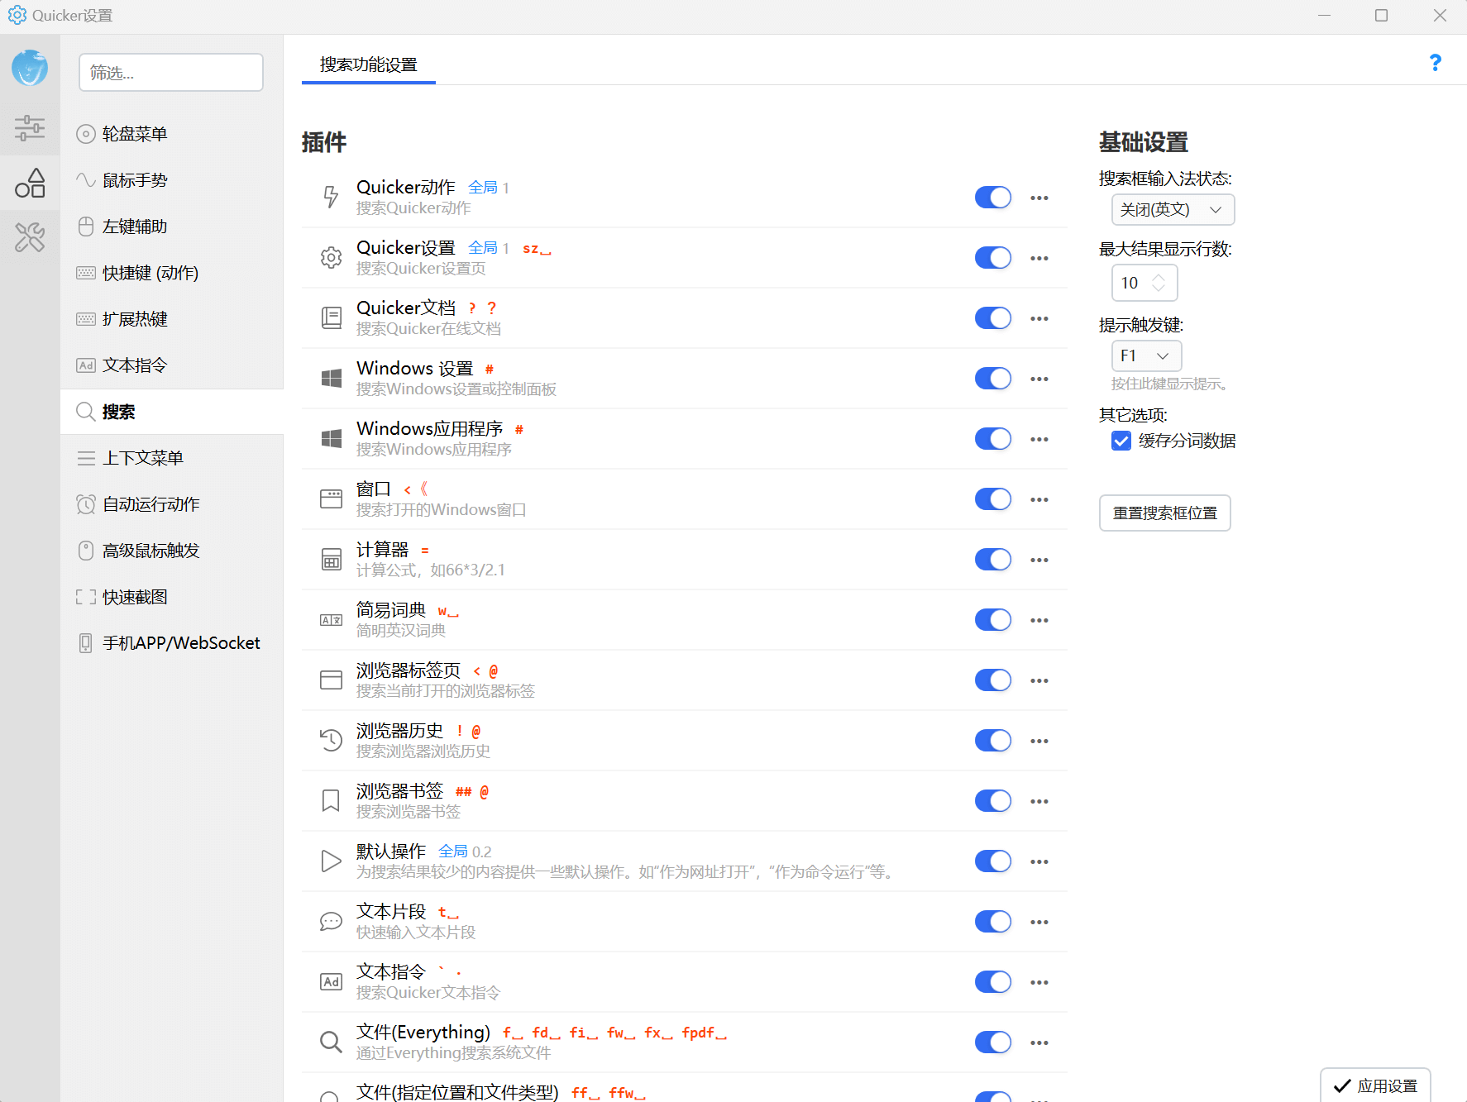Screen dimensions: 1467x1102
Task: Open the 提示触发键 F1 dropdown
Action: pyautogui.click(x=1146, y=356)
